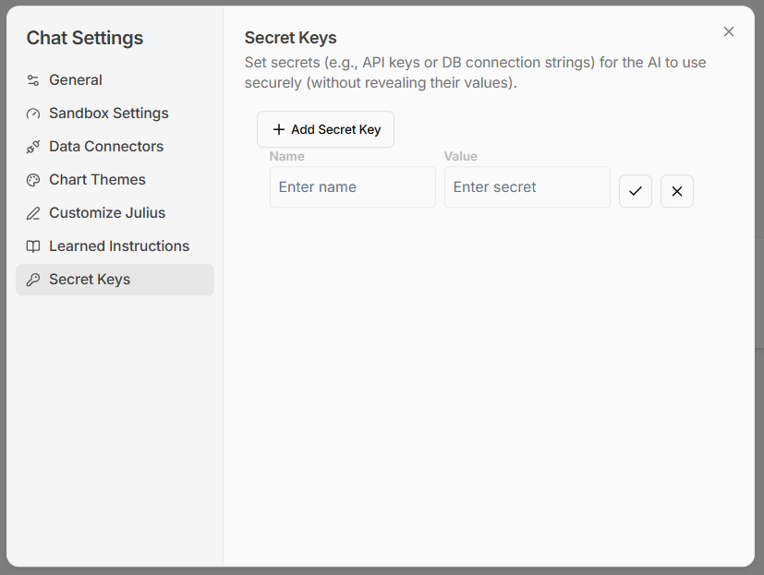Open the General settings section
The height and width of the screenshot is (575, 764).
76,80
